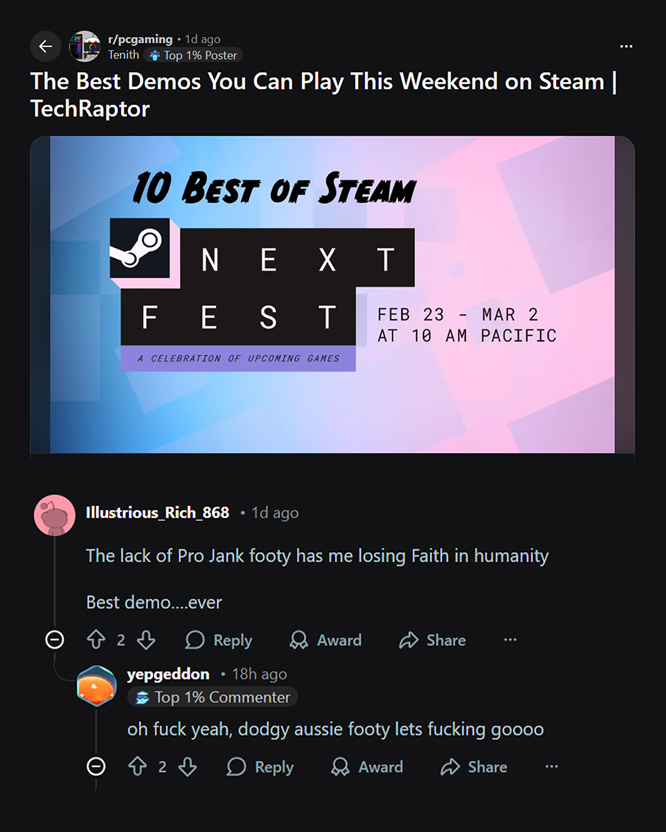Viewport: 666px width, 832px height.
Task: Collapse yepgeddon's reply thread
Action: click(96, 767)
